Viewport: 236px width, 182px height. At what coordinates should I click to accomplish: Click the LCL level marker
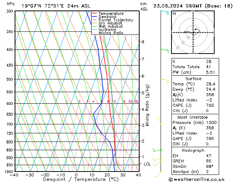[148, 164]
